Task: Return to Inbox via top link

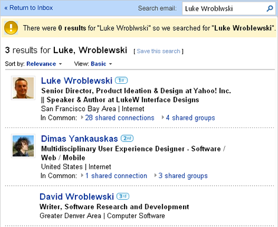Action: (29, 8)
